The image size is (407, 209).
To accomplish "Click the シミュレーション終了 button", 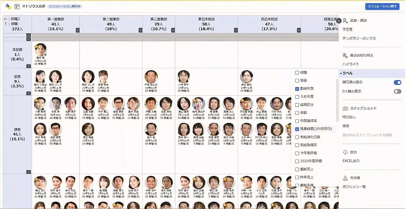I will [382, 6].
